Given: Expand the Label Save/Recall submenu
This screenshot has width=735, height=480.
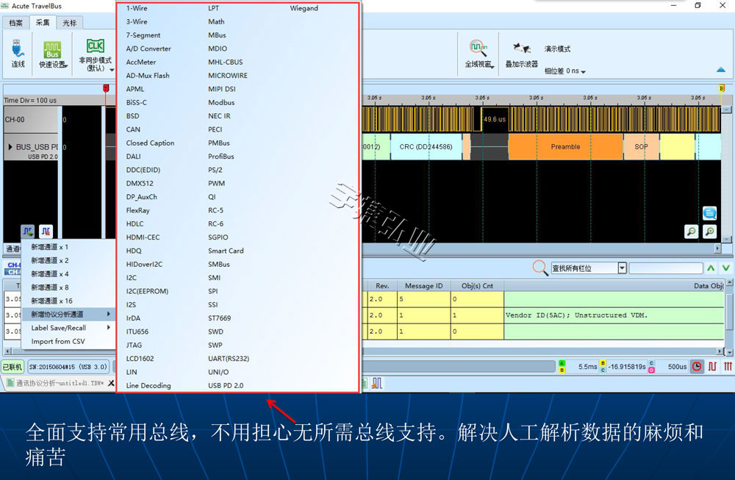Looking at the screenshot, I should tap(69, 328).
